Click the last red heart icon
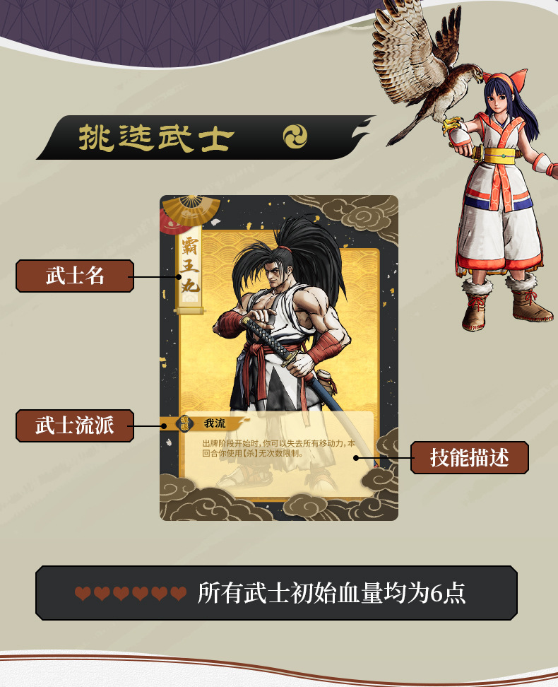 178,593
